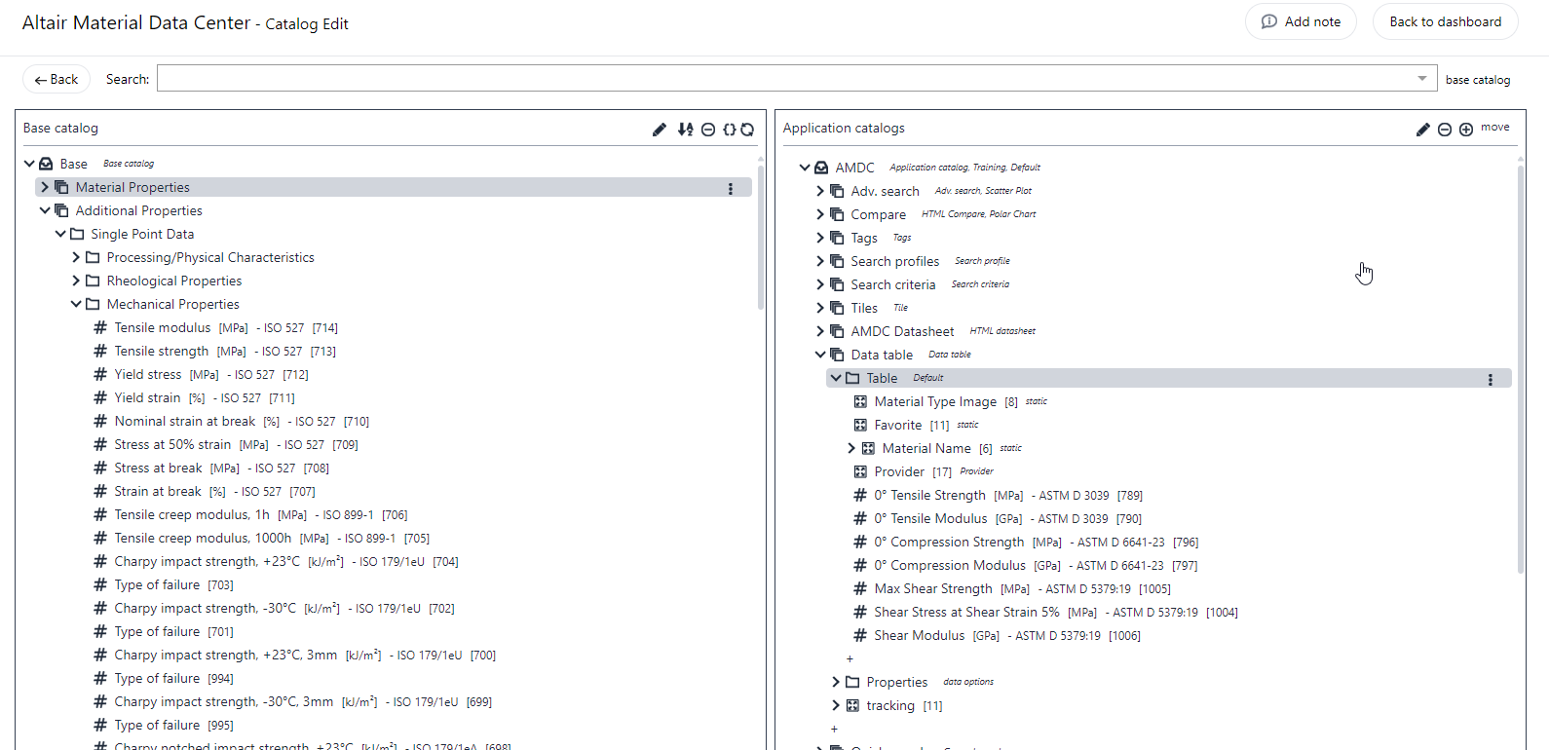Click the pencil edit icon in Base catalog panel
This screenshot has width=1549, height=750.
tap(660, 130)
